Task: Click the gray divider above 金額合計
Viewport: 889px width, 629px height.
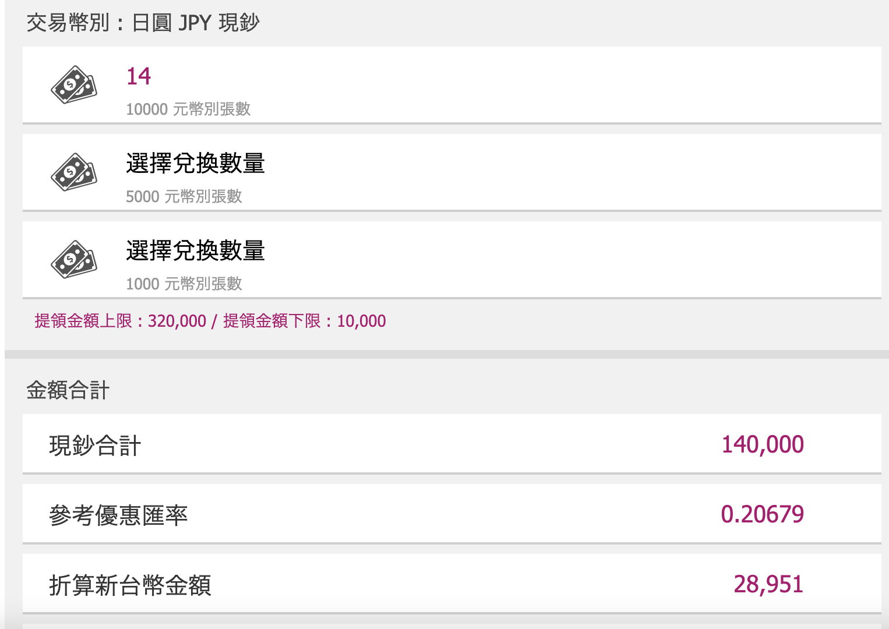Action: click(447, 354)
